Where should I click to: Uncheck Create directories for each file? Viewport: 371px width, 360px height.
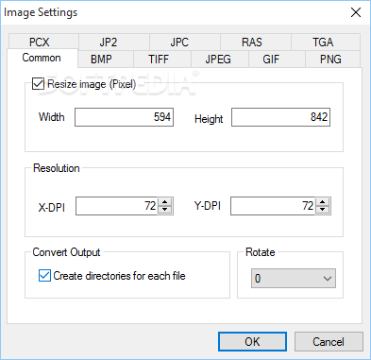click(x=44, y=276)
